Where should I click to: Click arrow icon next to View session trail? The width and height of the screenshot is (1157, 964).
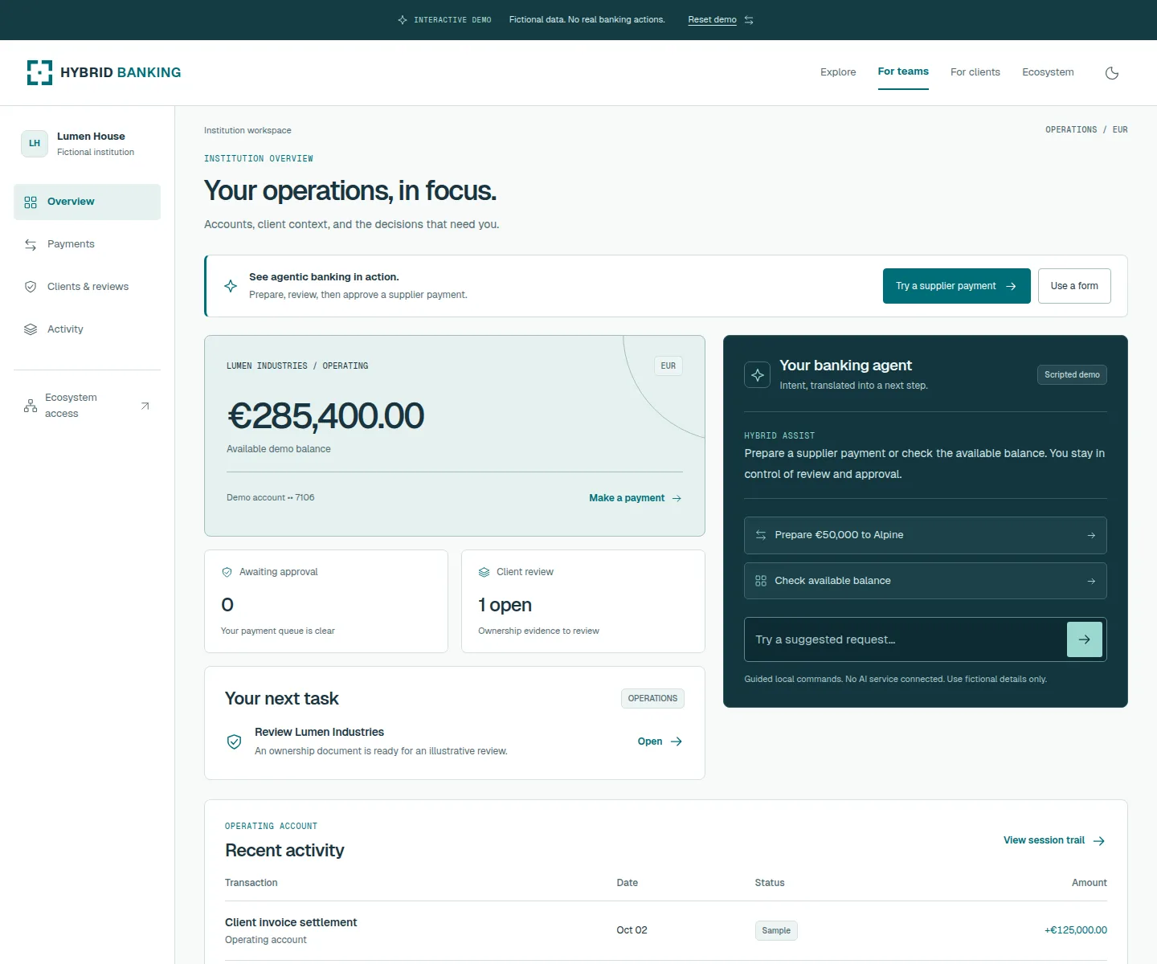pos(1099,841)
